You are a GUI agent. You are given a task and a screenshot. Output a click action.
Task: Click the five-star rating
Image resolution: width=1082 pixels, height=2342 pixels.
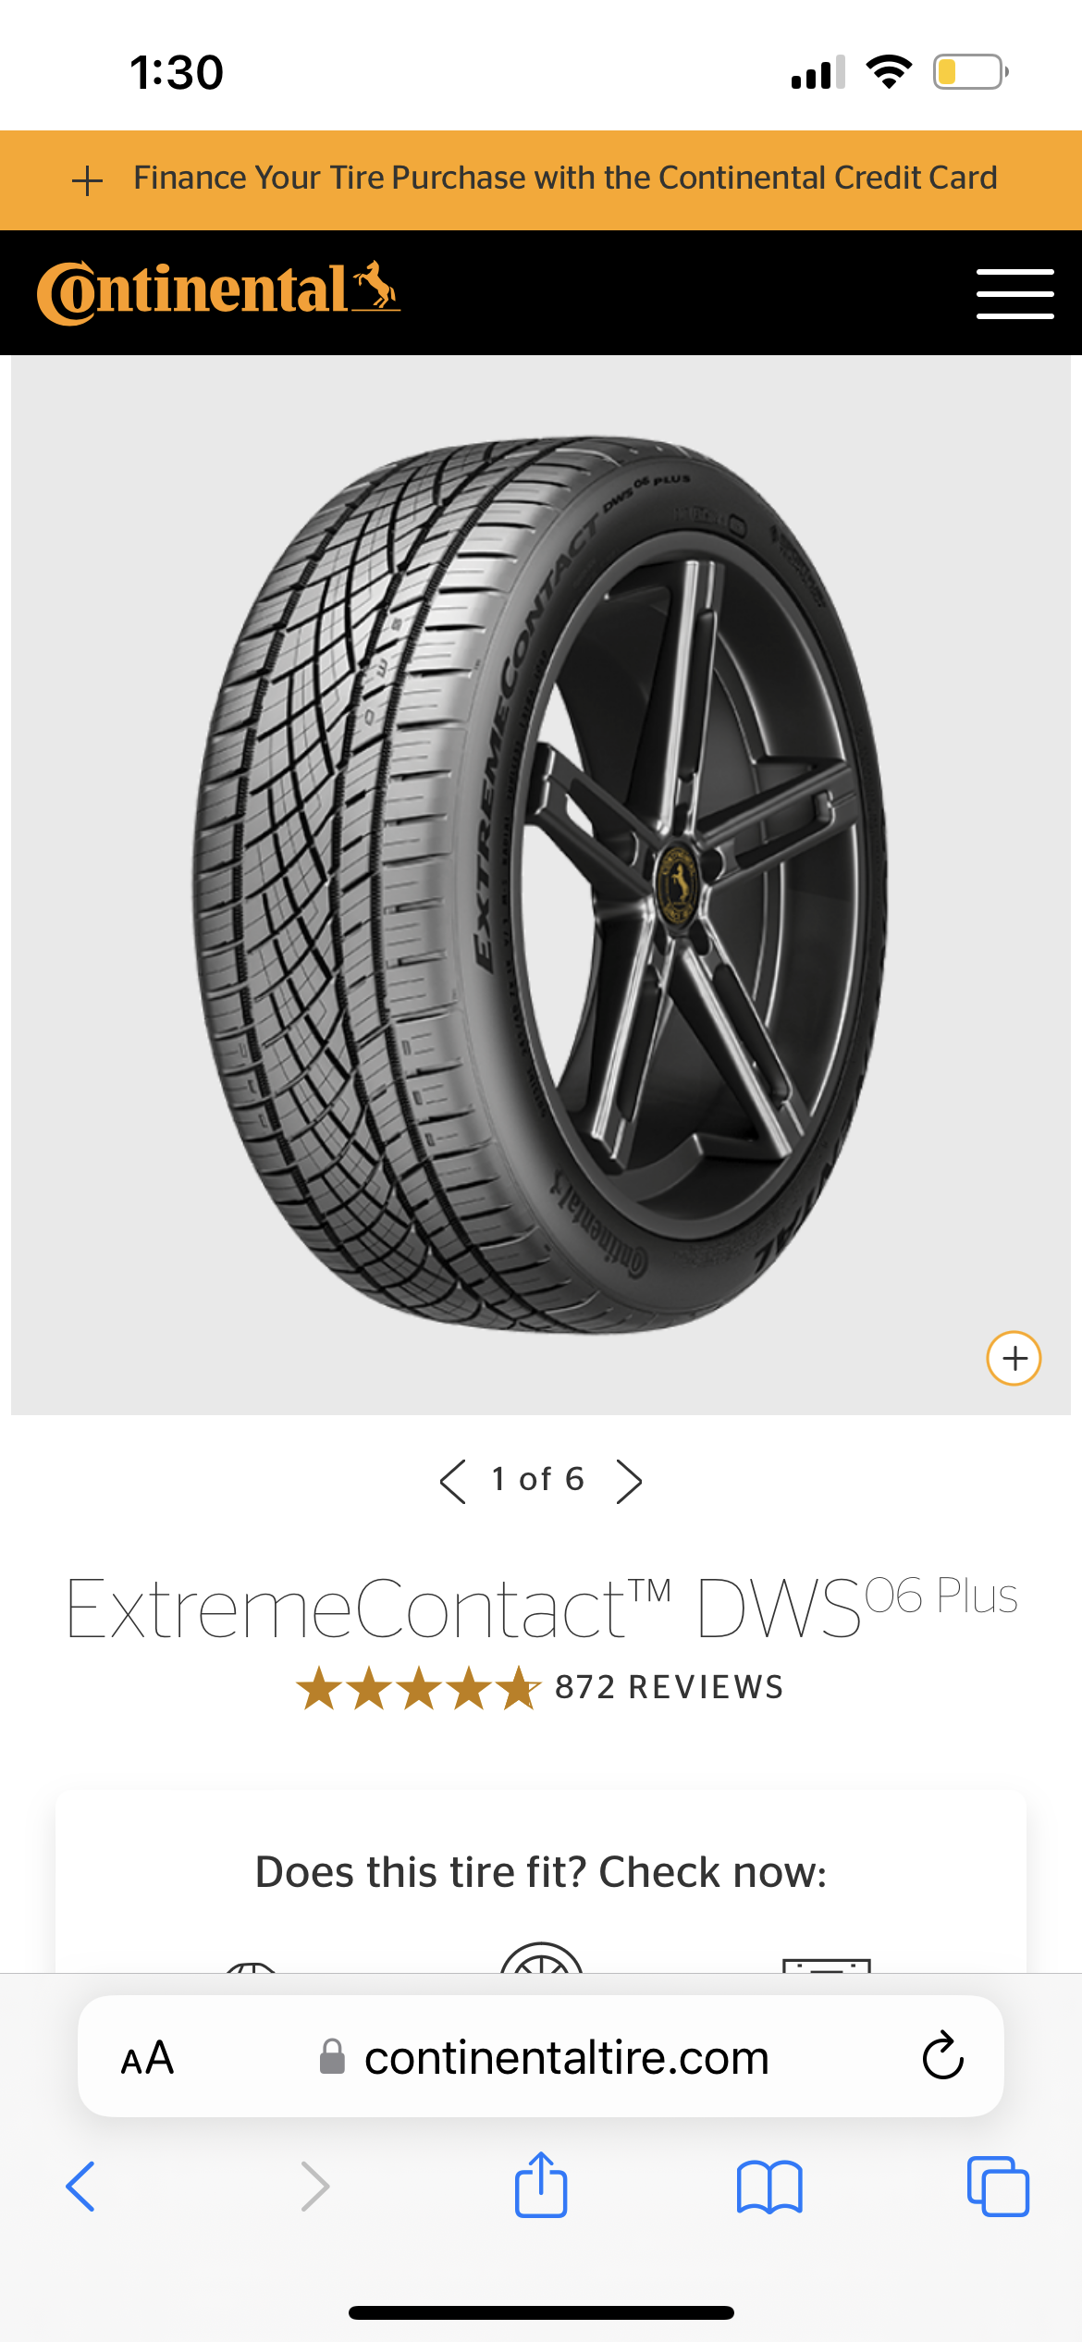[418, 1687]
